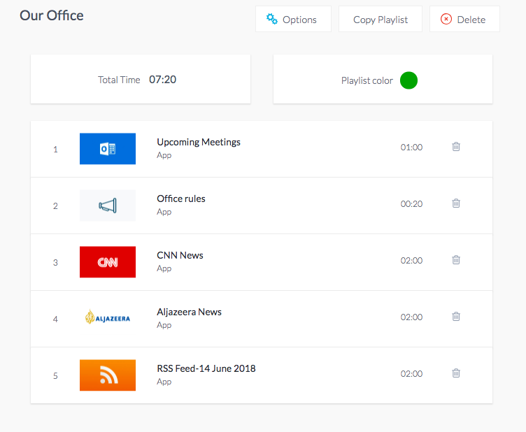Delete Upcoming Meetings with its trash icon
Screen dimensions: 526x432
(456, 147)
